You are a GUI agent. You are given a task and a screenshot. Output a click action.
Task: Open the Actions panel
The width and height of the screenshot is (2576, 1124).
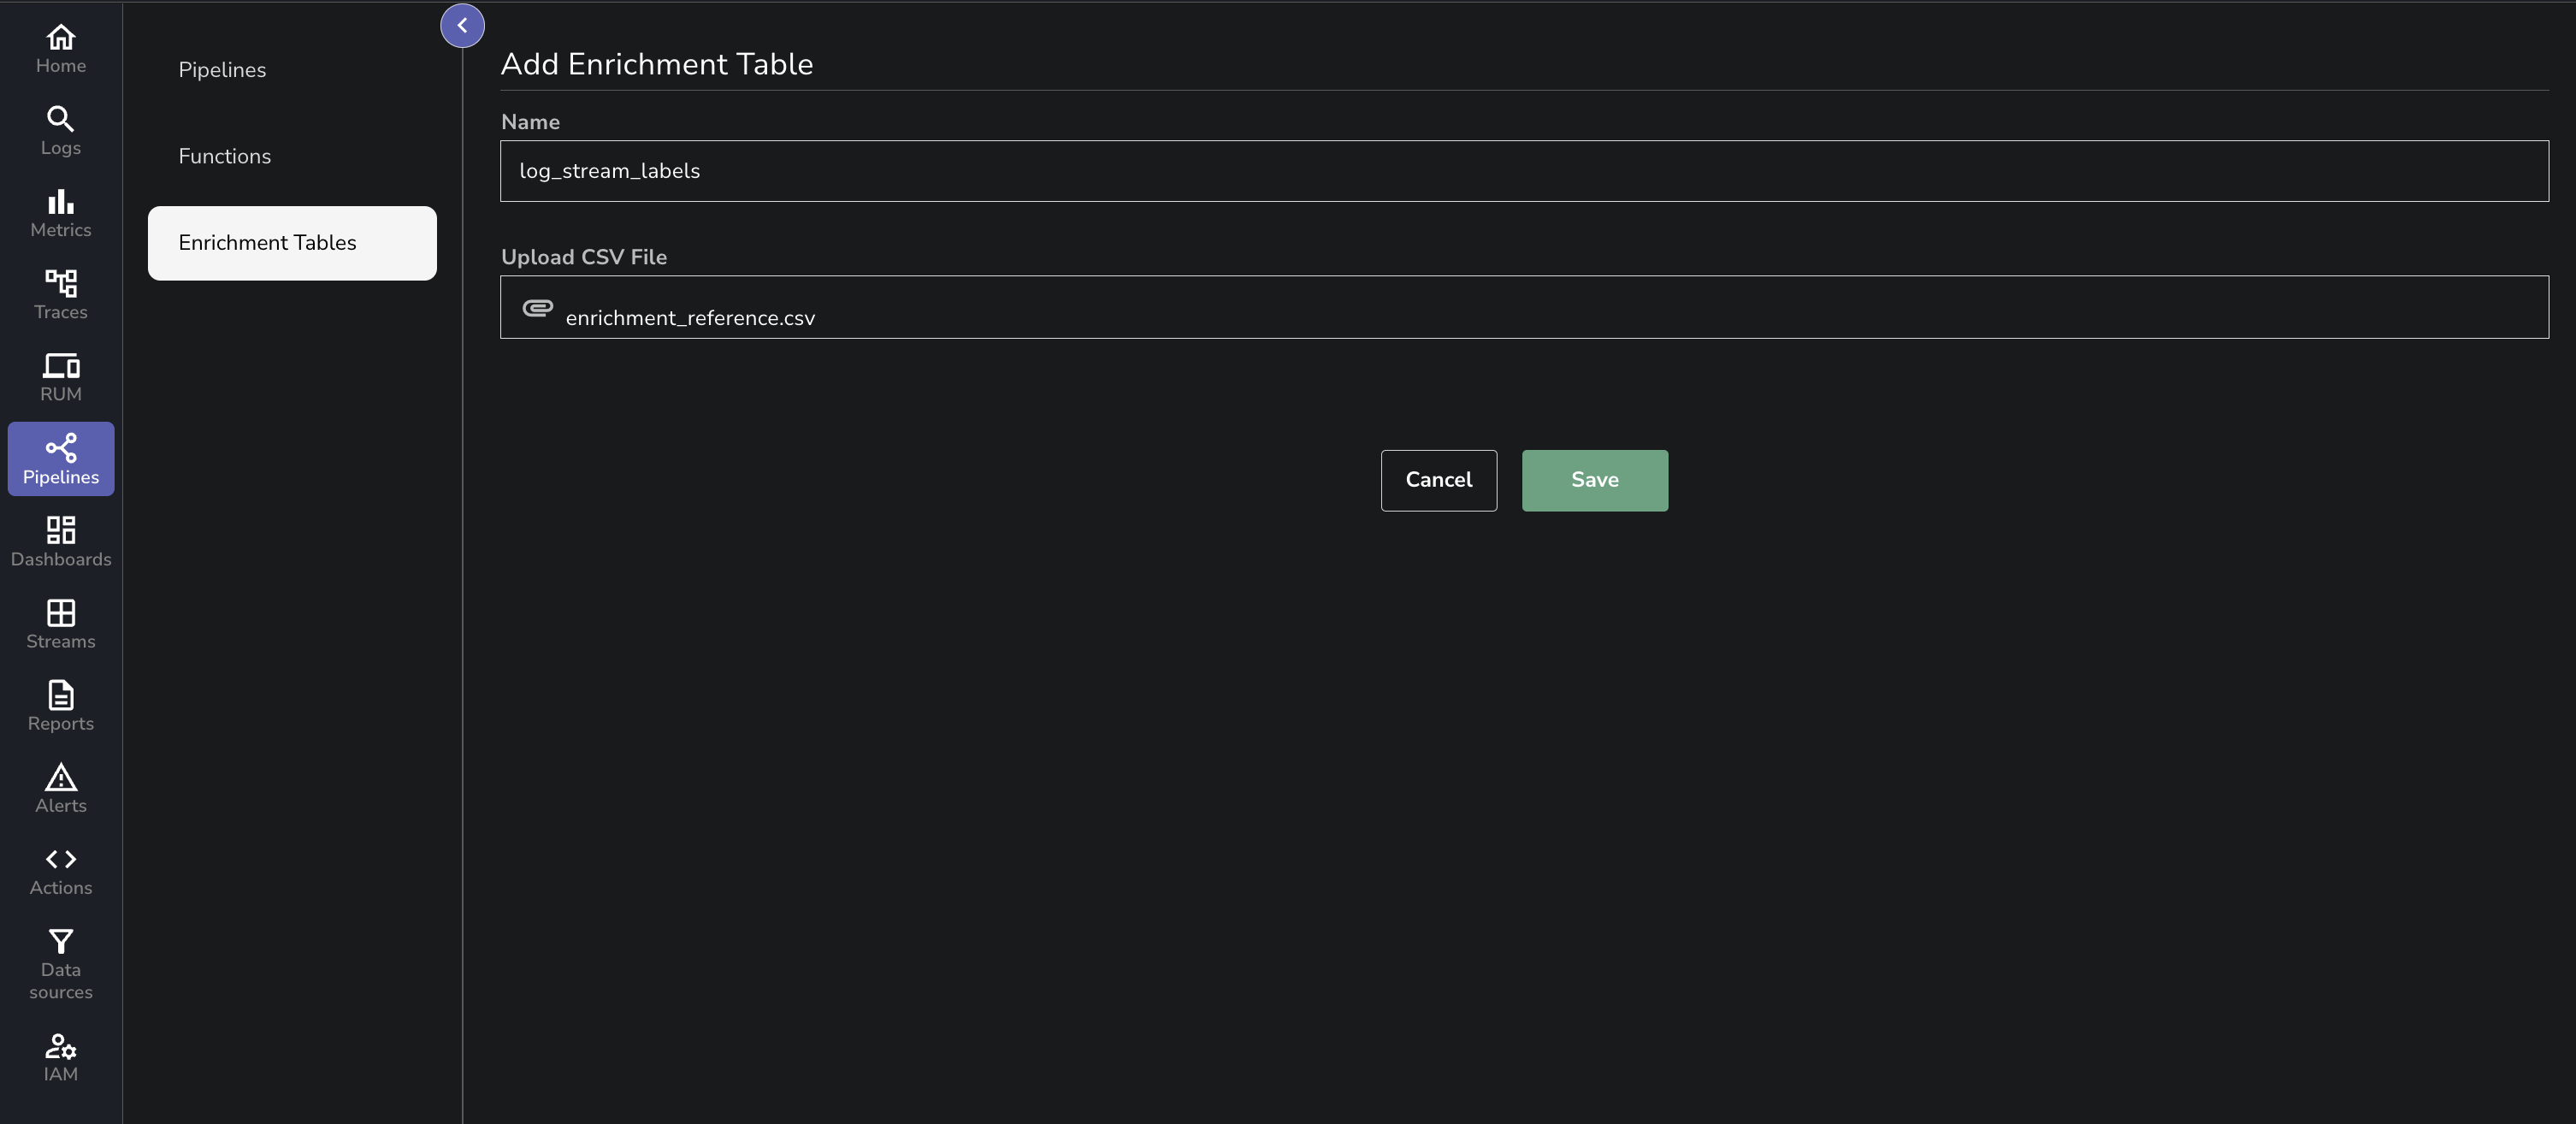tap(60, 870)
